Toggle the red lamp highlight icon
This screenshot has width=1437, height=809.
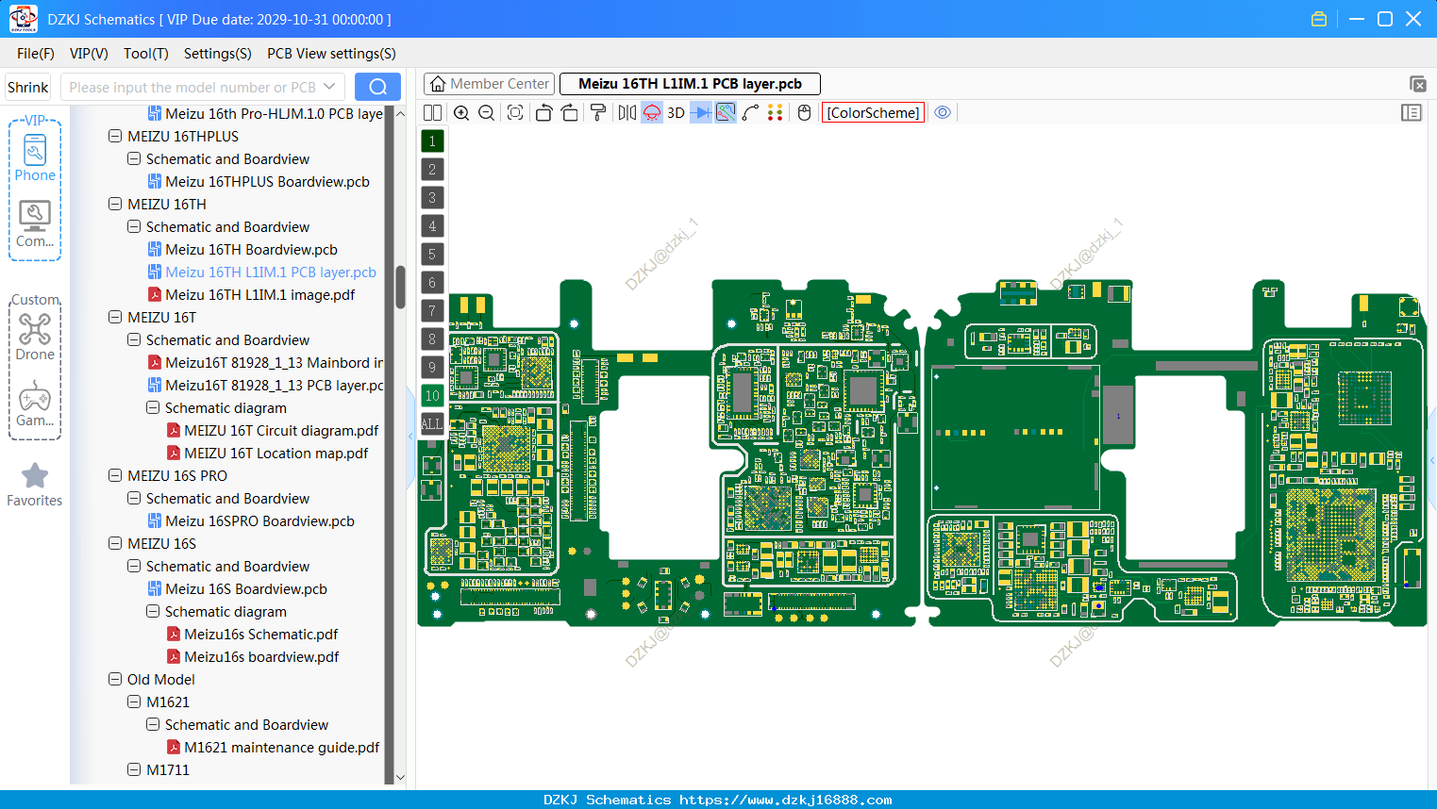coord(652,113)
